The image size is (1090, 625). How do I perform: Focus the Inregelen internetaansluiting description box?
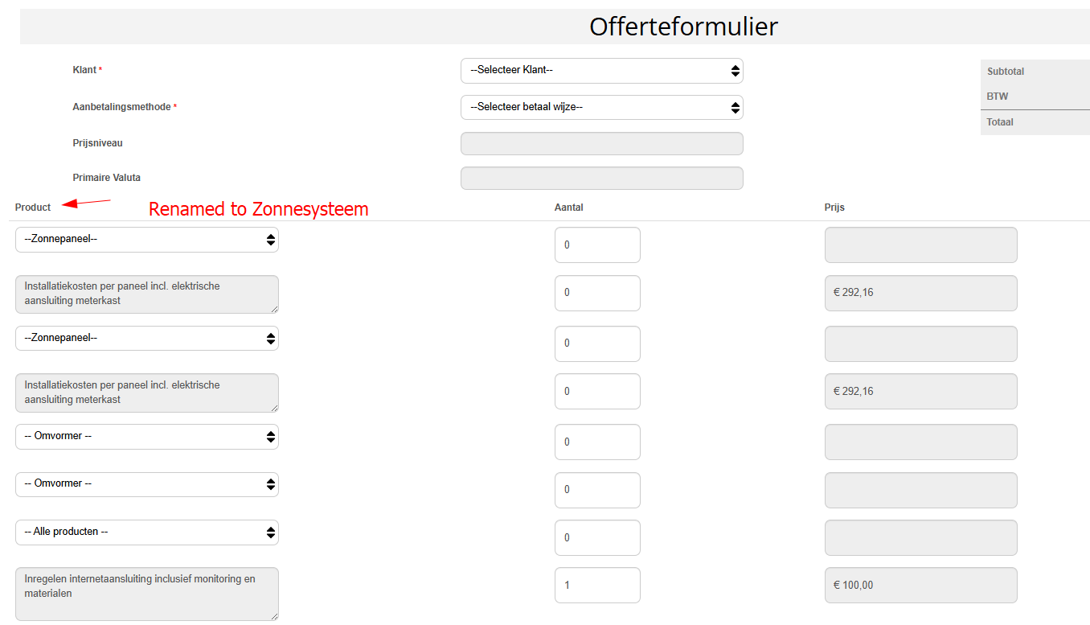coord(147,594)
